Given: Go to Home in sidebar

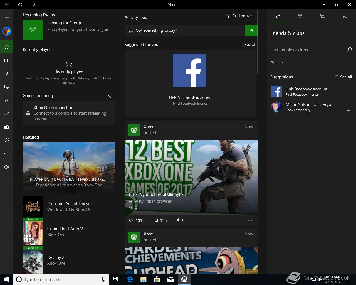Looking at the screenshot, I should point(7,47).
